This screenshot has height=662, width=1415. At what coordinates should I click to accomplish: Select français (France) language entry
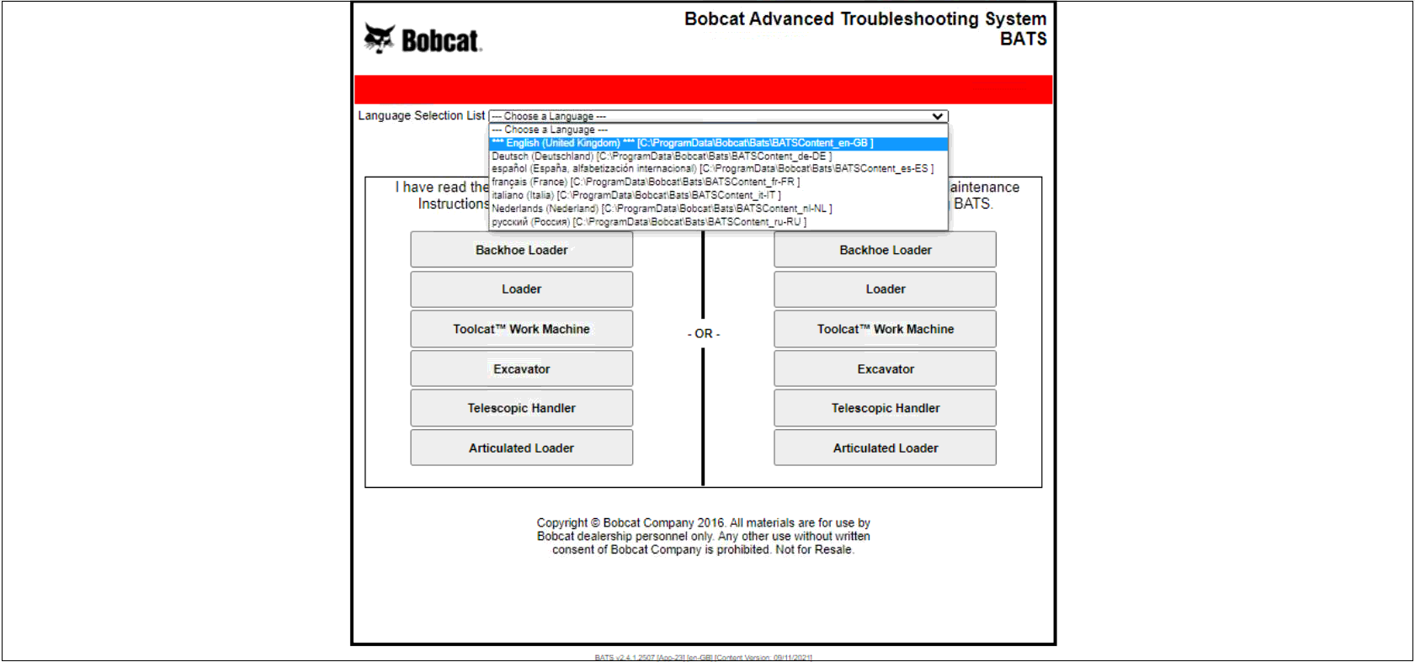[646, 182]
